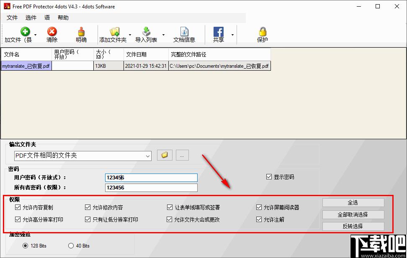Viewport: 407px width, 258px height.
Task: Click the 保护 padlock protect icon
Action: 263,32
